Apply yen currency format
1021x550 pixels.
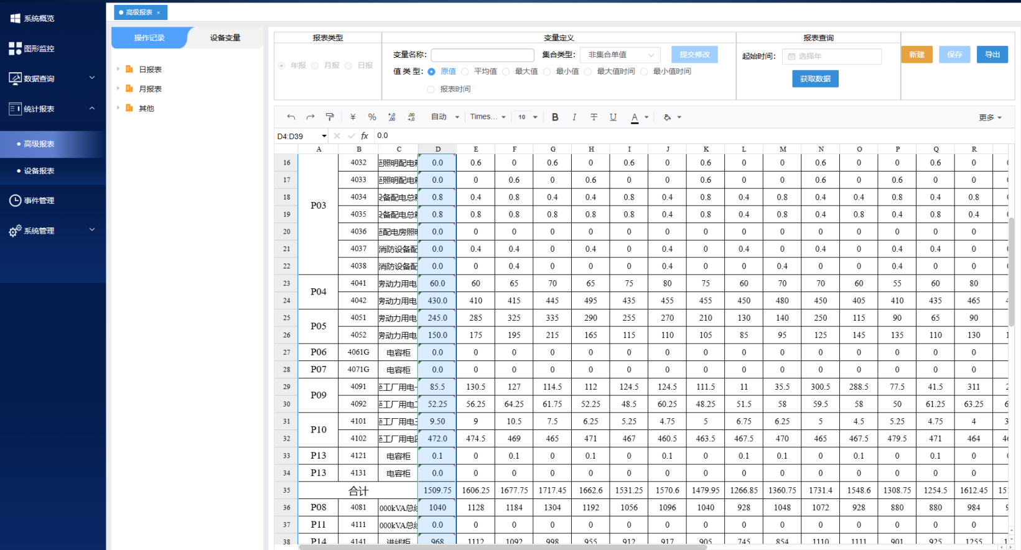point(353,117)
